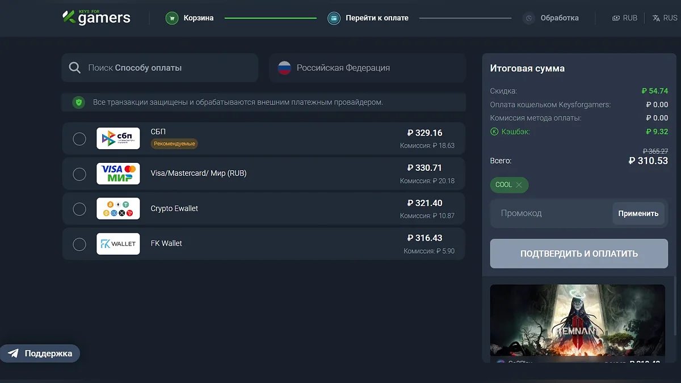Image resolution: width=681 pixels, height=383 pixels.
Task: Focus the Поиск Способу оплаты search field
Action: click(160, 68)
